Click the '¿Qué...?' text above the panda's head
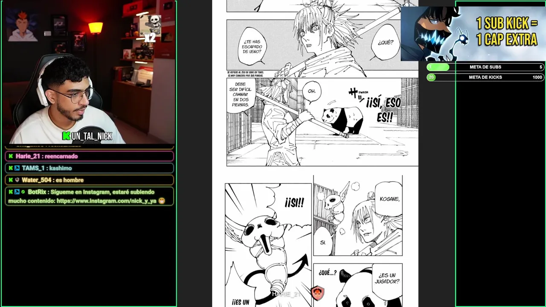The height and width of the screenshot is (307, 546). [x=327, y=273]
